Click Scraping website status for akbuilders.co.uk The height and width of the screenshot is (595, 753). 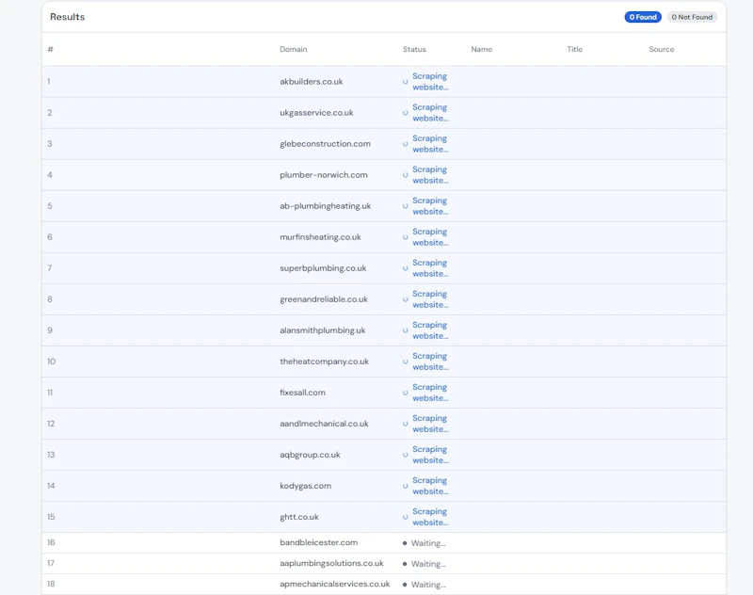[430, 82]
